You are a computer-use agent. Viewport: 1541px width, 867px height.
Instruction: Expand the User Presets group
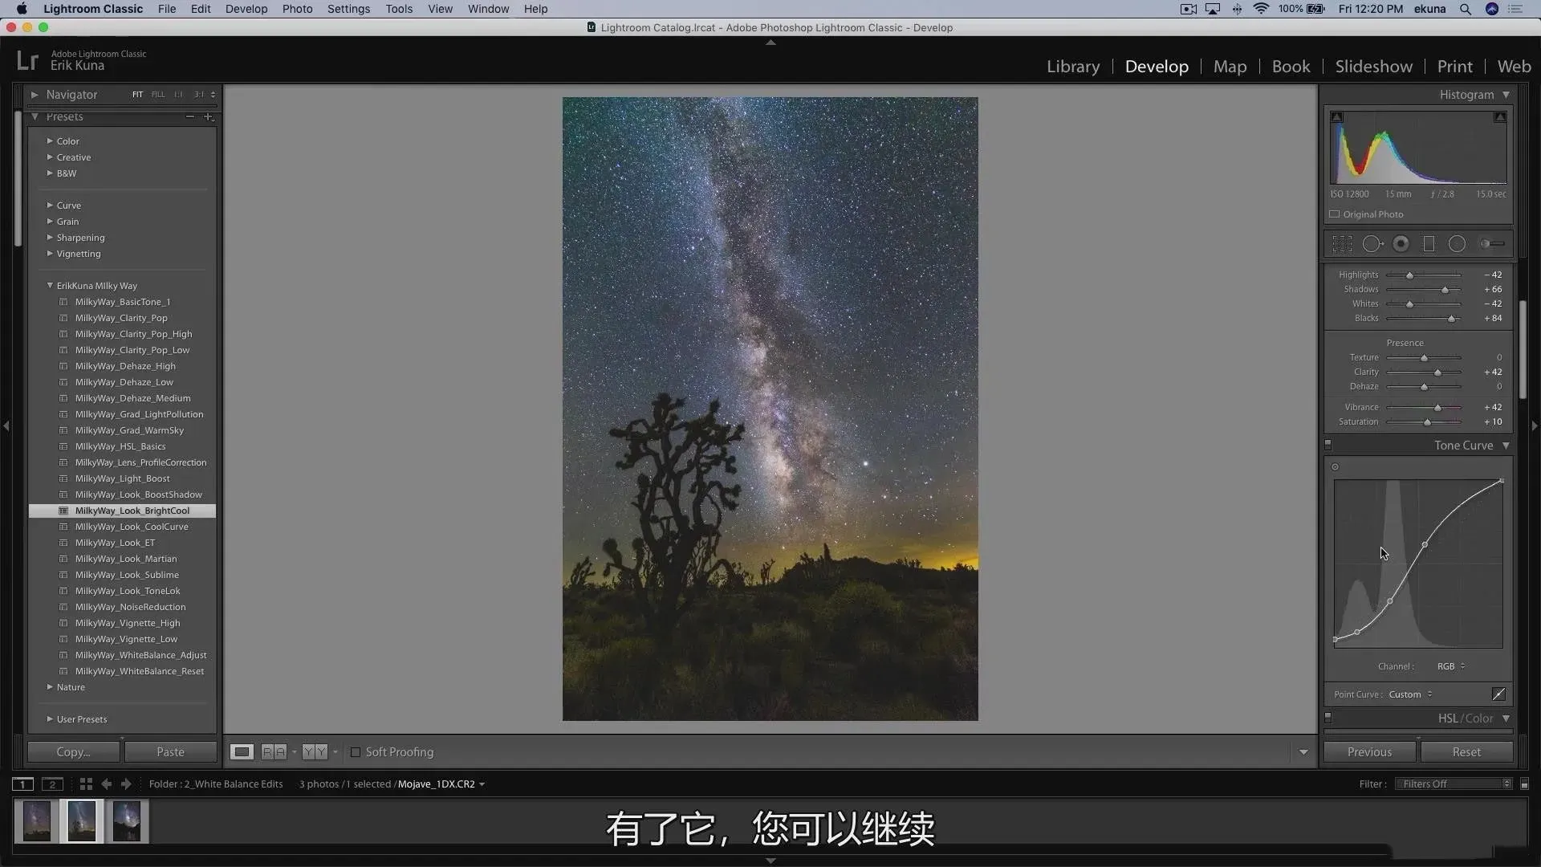50,719
